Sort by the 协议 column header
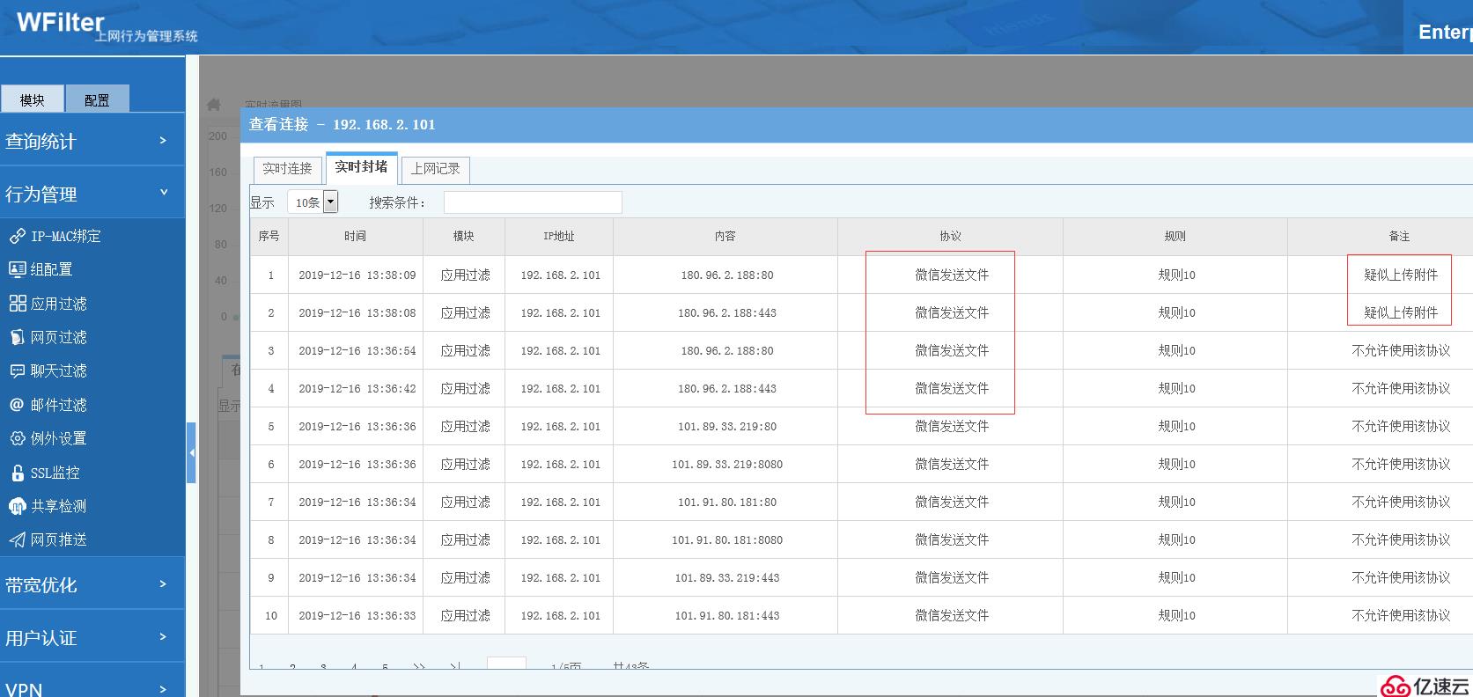Image resolution: width=1473 pixels, height=697 pixels. (951, 236)
